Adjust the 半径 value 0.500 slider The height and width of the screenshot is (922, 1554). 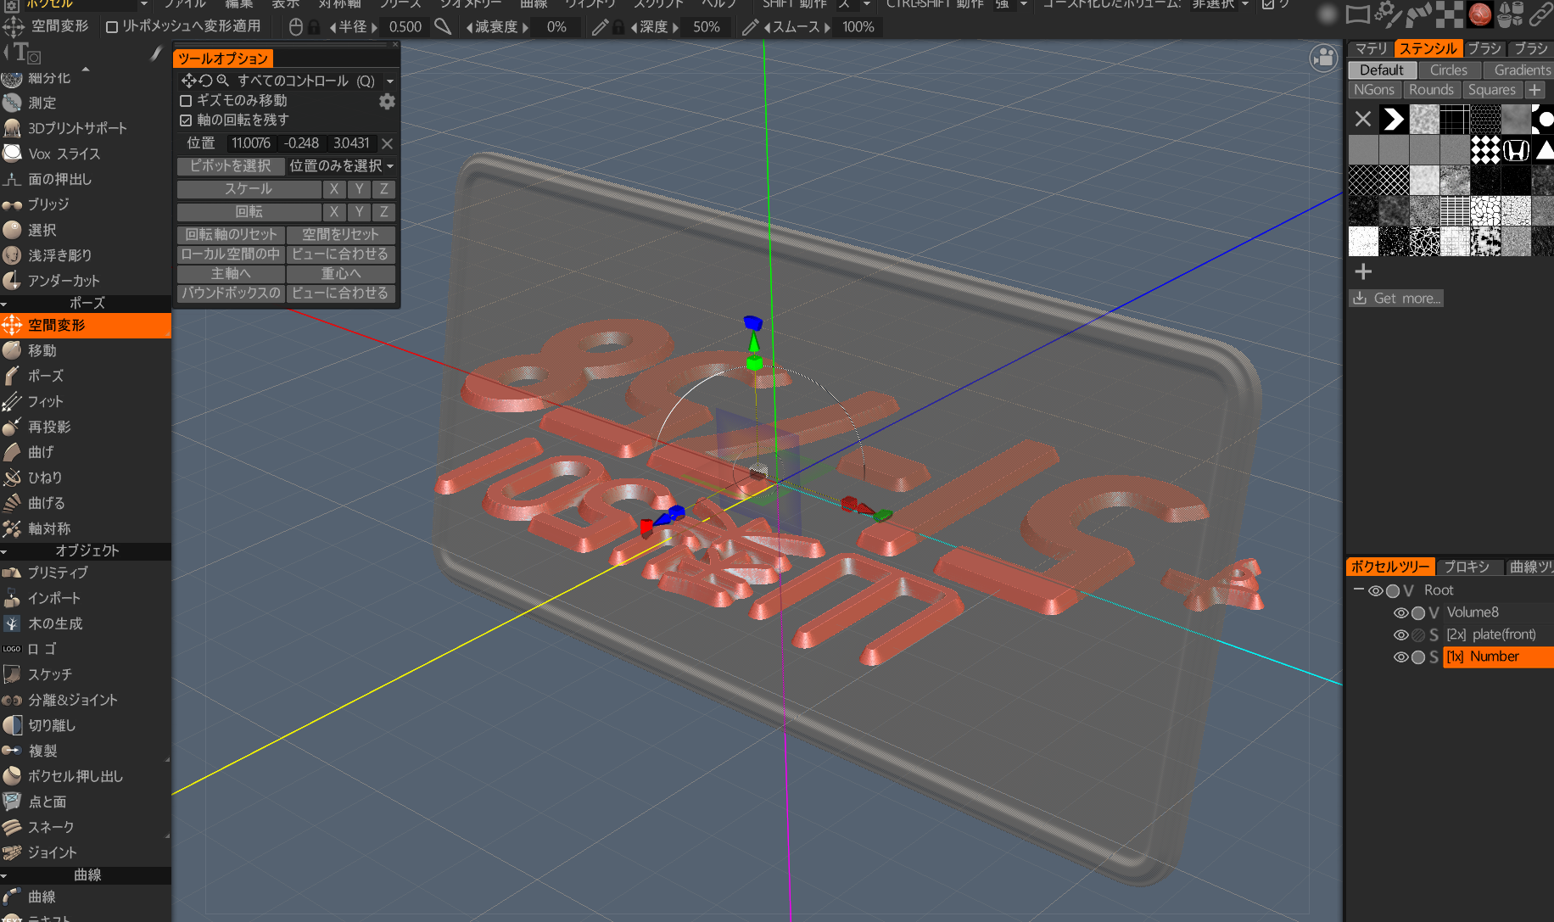point(405,27)
